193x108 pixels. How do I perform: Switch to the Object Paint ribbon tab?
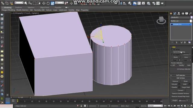44,7
